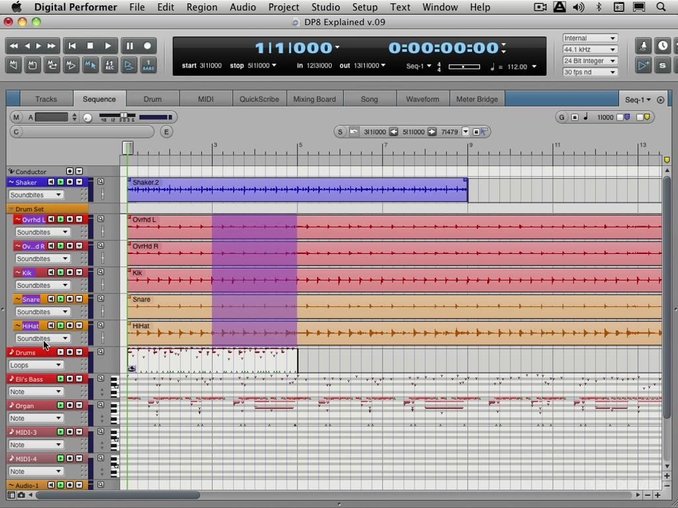Toggle the grid snap checkbox next to G

tap(575, 117)
